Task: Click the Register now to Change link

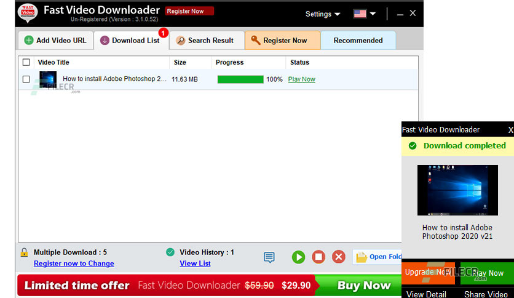Action: (x=74, y=264)
